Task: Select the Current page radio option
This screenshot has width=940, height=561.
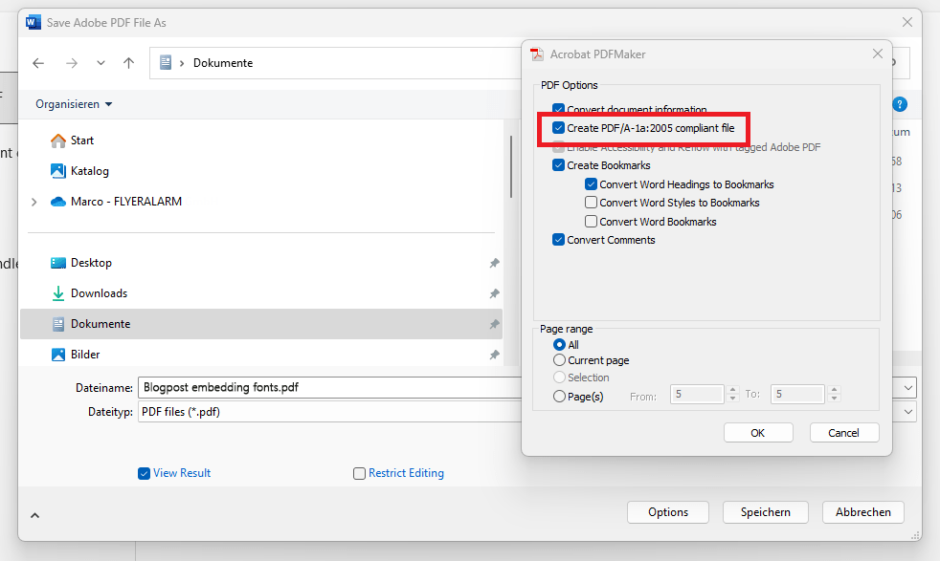Action: 559,360
